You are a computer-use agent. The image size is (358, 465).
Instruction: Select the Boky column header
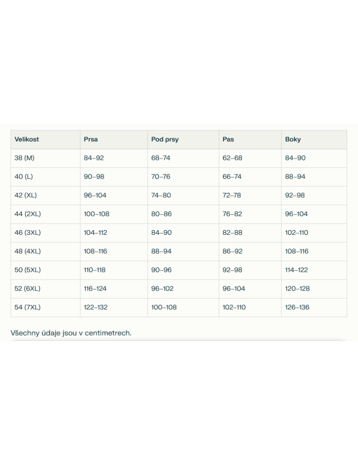pyautogui.click(x=293, y=139)
